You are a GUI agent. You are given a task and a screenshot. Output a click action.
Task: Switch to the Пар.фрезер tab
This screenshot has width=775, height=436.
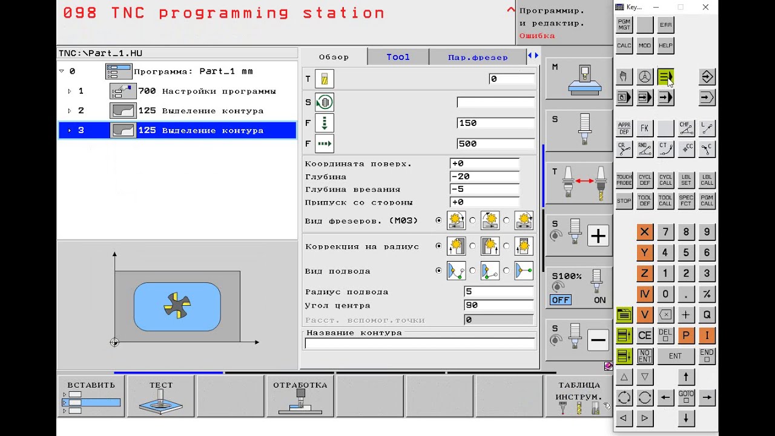pyautogui.click(x=478, y=57)
